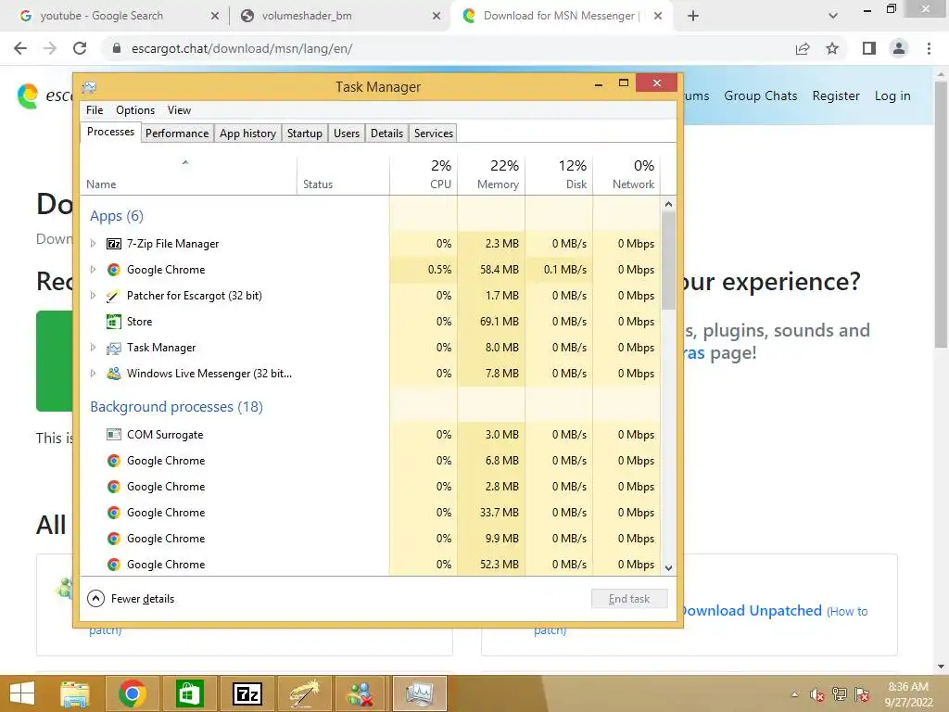Image resolution: width=949 pixels, height=712 pixels.
Task: Switch to the Startup tab
Action: pyautogui.click(x=304, y=133)
